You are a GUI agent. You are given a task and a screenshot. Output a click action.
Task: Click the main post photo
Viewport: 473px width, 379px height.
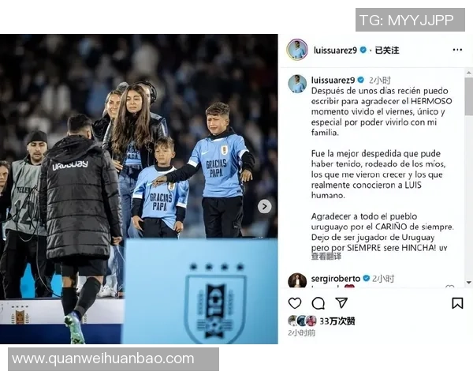[x=139, y=189]
